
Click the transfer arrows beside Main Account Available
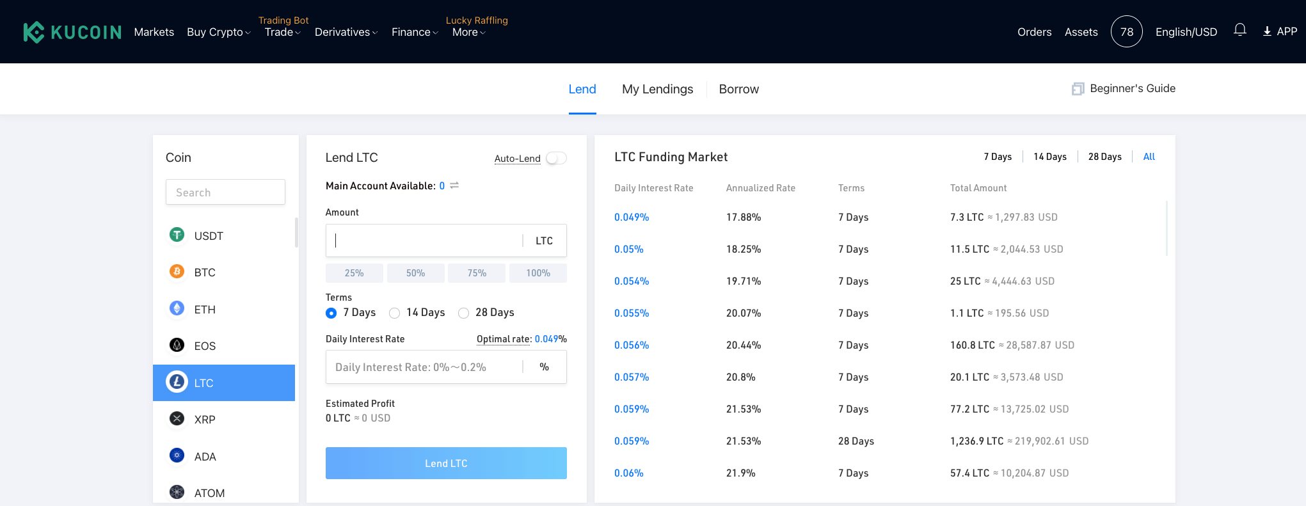point(454,186)
